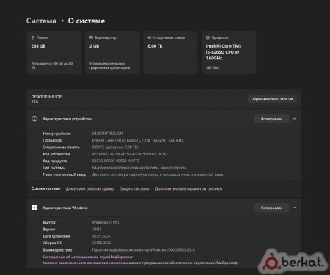Image resolution: width=330 pixels, height=275 pixels.
Task: Click the Сборка ОС label
Action: point(52,243)
